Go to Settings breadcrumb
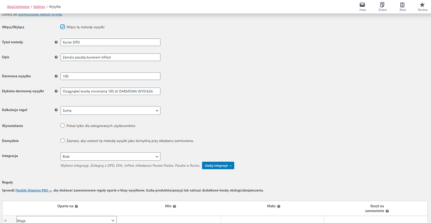The image size is (431, 223). point(39,7)
